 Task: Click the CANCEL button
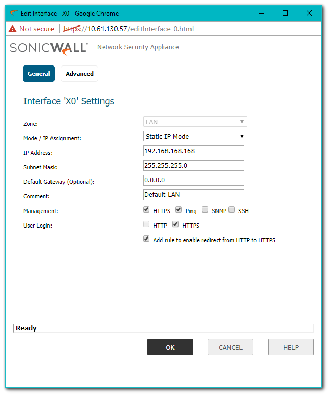pos(230,347)
